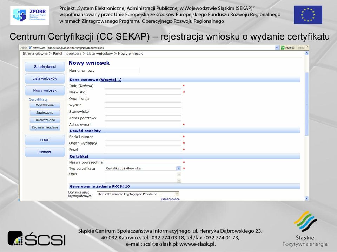Focus the Pesel field
This screenshot has height=252, width=337.
(x=143, y=149)
